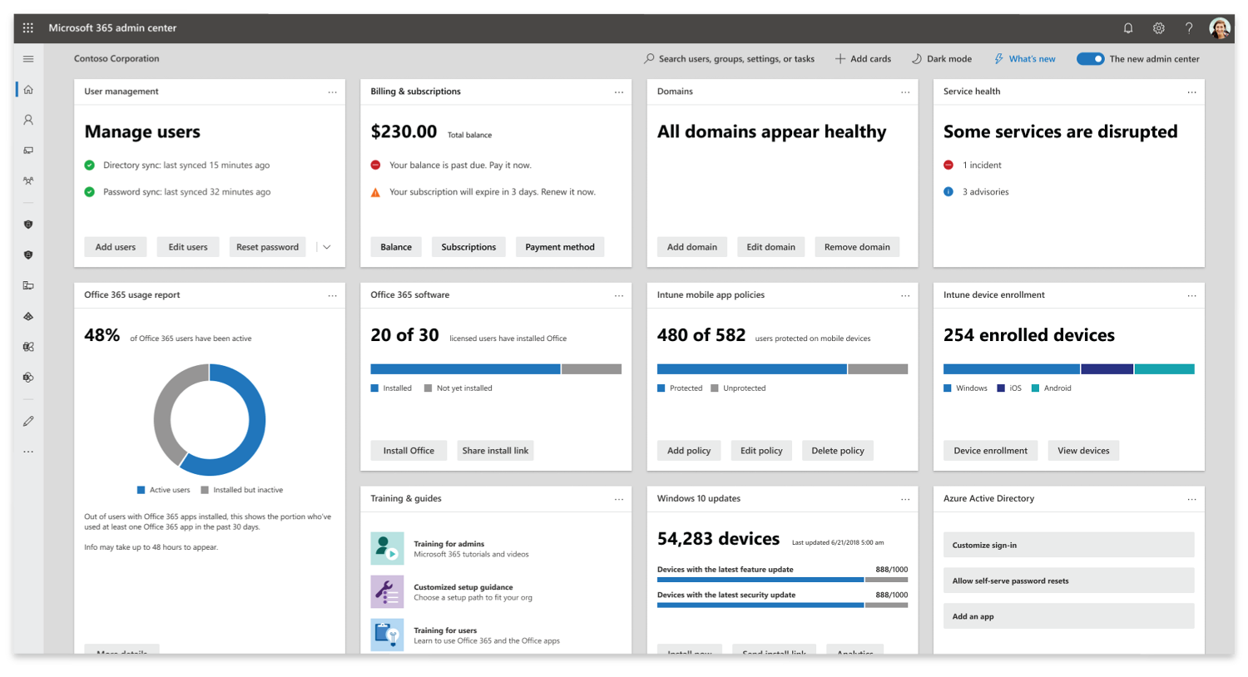Open notifications via the bell icon
1248x677 pixels.
pyautogui.click(x=1127, y=27)
